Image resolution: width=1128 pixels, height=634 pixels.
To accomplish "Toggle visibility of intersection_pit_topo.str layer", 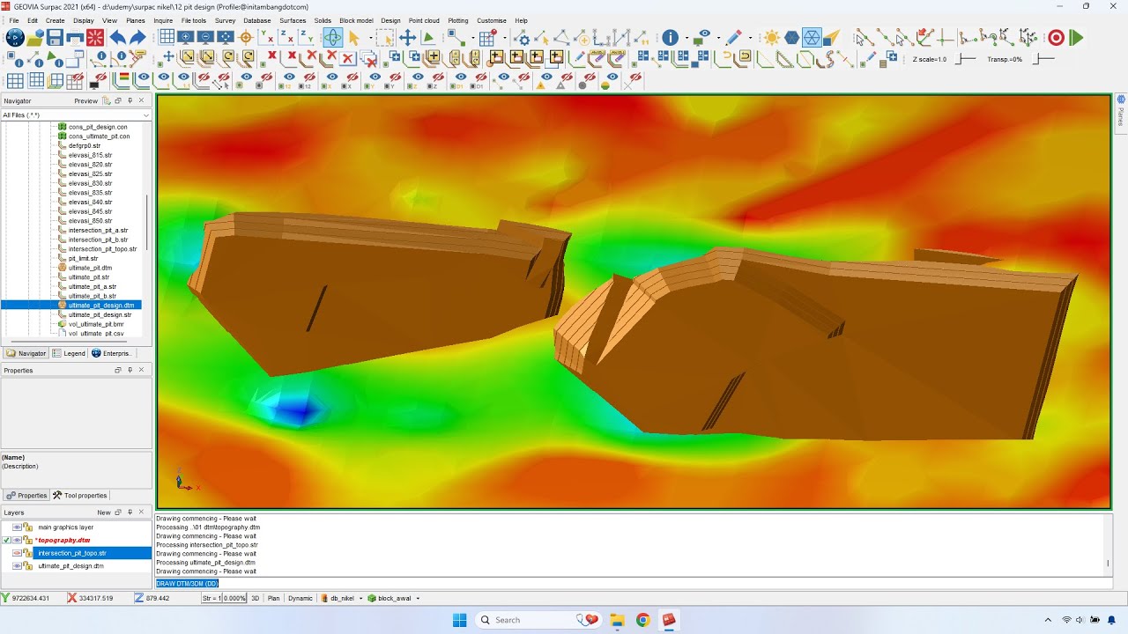I will coord(17,553).
